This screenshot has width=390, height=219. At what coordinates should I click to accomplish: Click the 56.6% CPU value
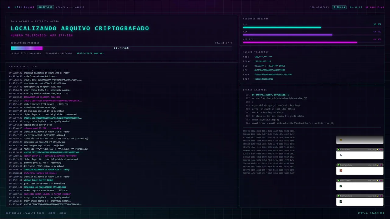pos(377,24)
